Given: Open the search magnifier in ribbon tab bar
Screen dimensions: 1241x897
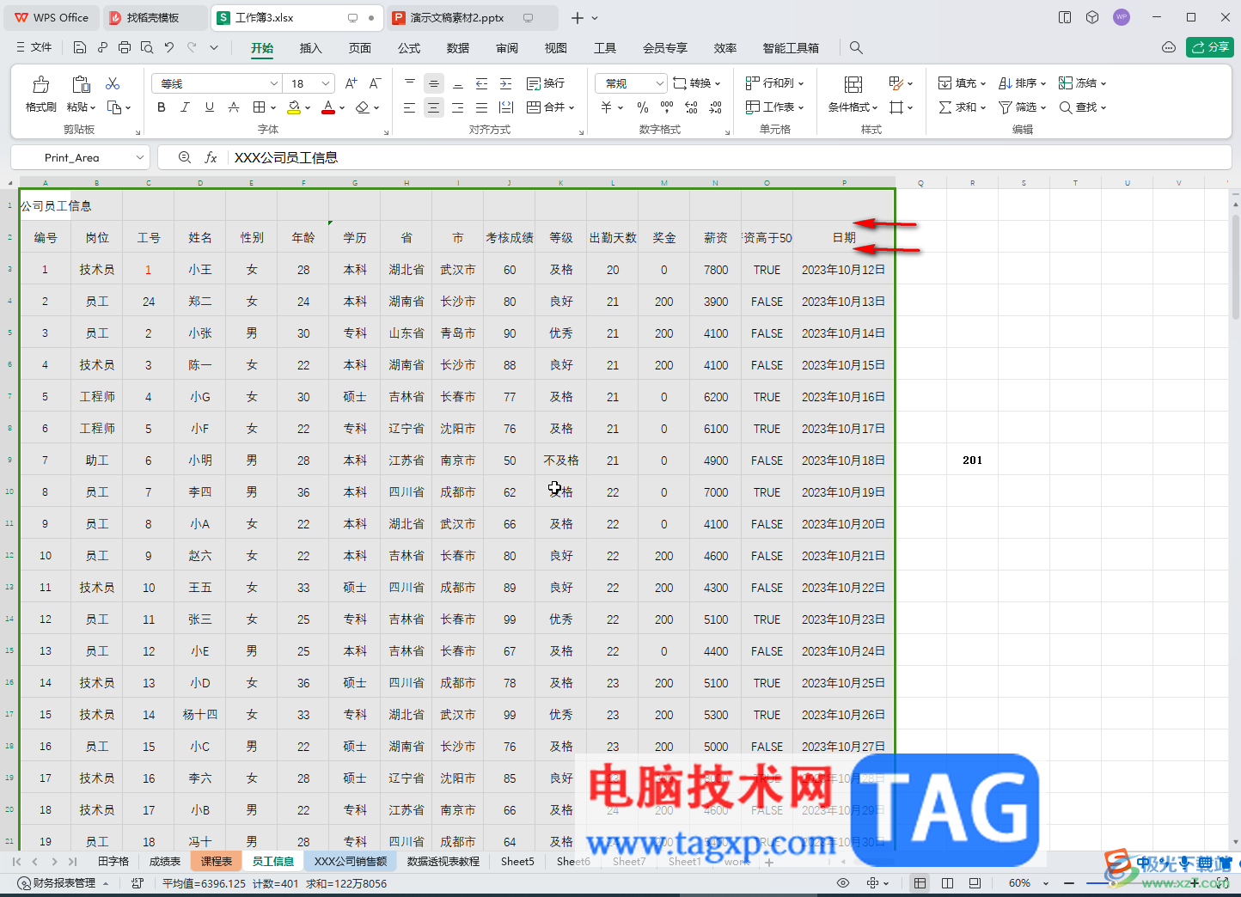Looking at the screenshot, I should click(x=856, y=48).
